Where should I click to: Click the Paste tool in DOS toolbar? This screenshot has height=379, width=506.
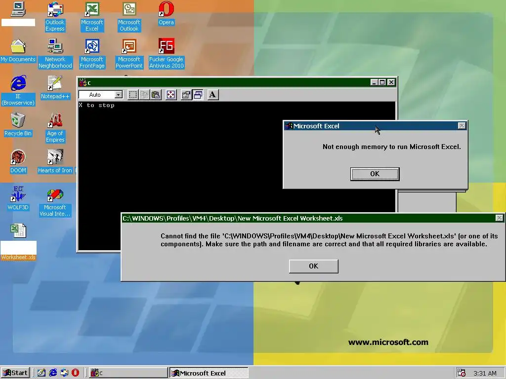(x=156, y=95)
